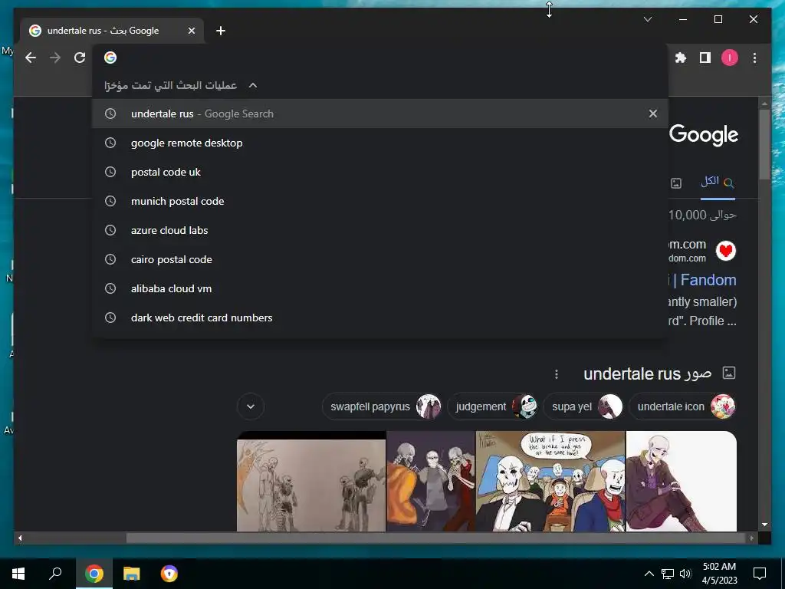Open the Chrome extensions puzzle icon

[681, 58]
